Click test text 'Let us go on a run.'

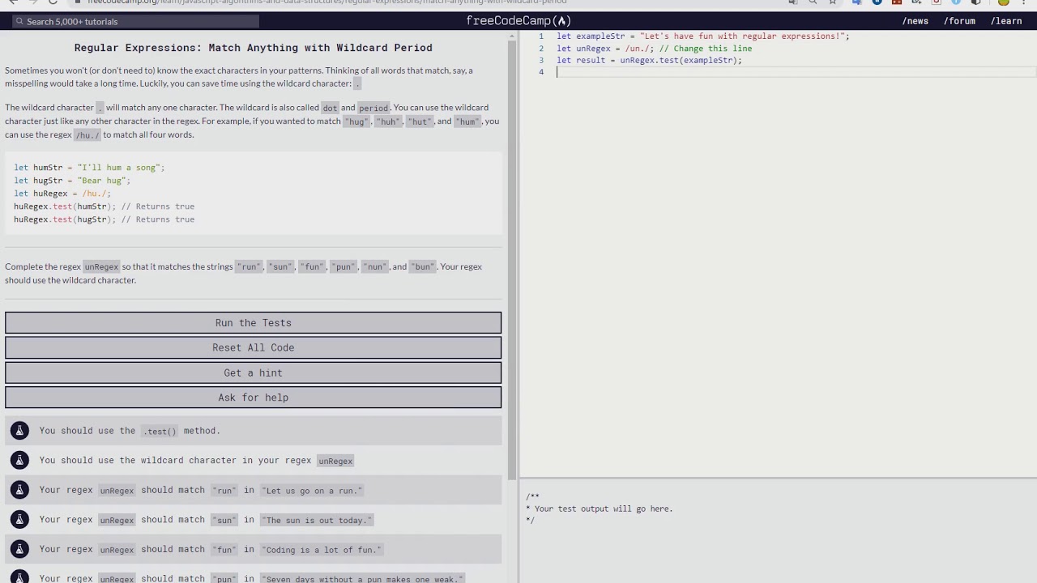[313, 491]
